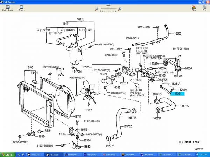
Task: Click the zoom out magnifier icon
Action: [97, 9]
